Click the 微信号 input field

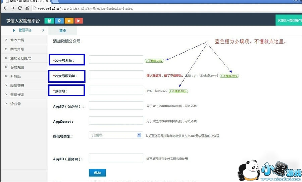coord(116,90)
